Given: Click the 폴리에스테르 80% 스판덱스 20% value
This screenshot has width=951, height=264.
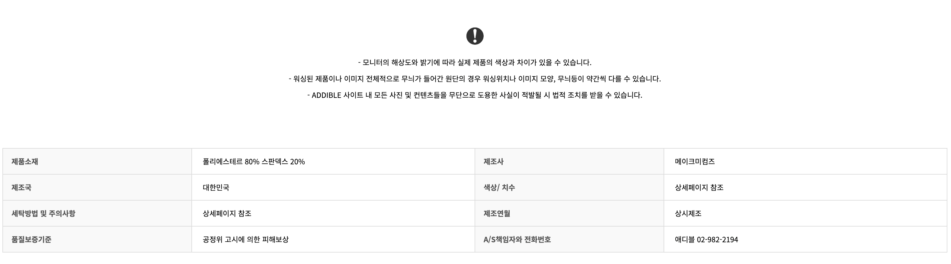Looking at the screenshot, I should 254,161.
